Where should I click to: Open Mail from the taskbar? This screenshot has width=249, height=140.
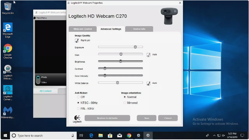pyautogui.click(x=120, y=136)
